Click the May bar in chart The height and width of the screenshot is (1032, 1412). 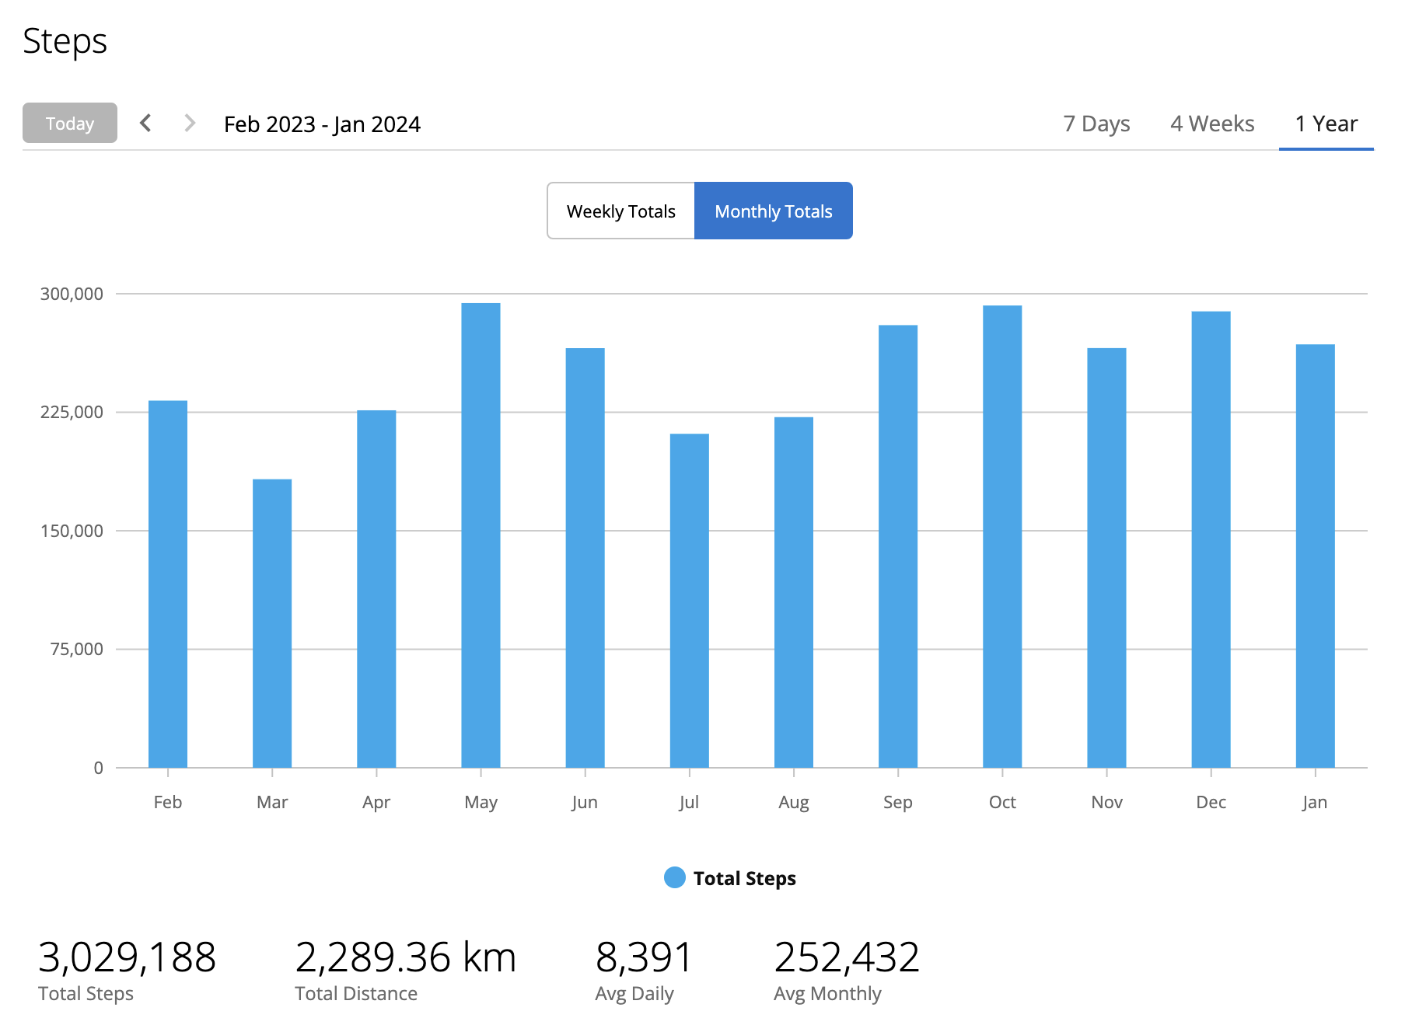(481, 535)
